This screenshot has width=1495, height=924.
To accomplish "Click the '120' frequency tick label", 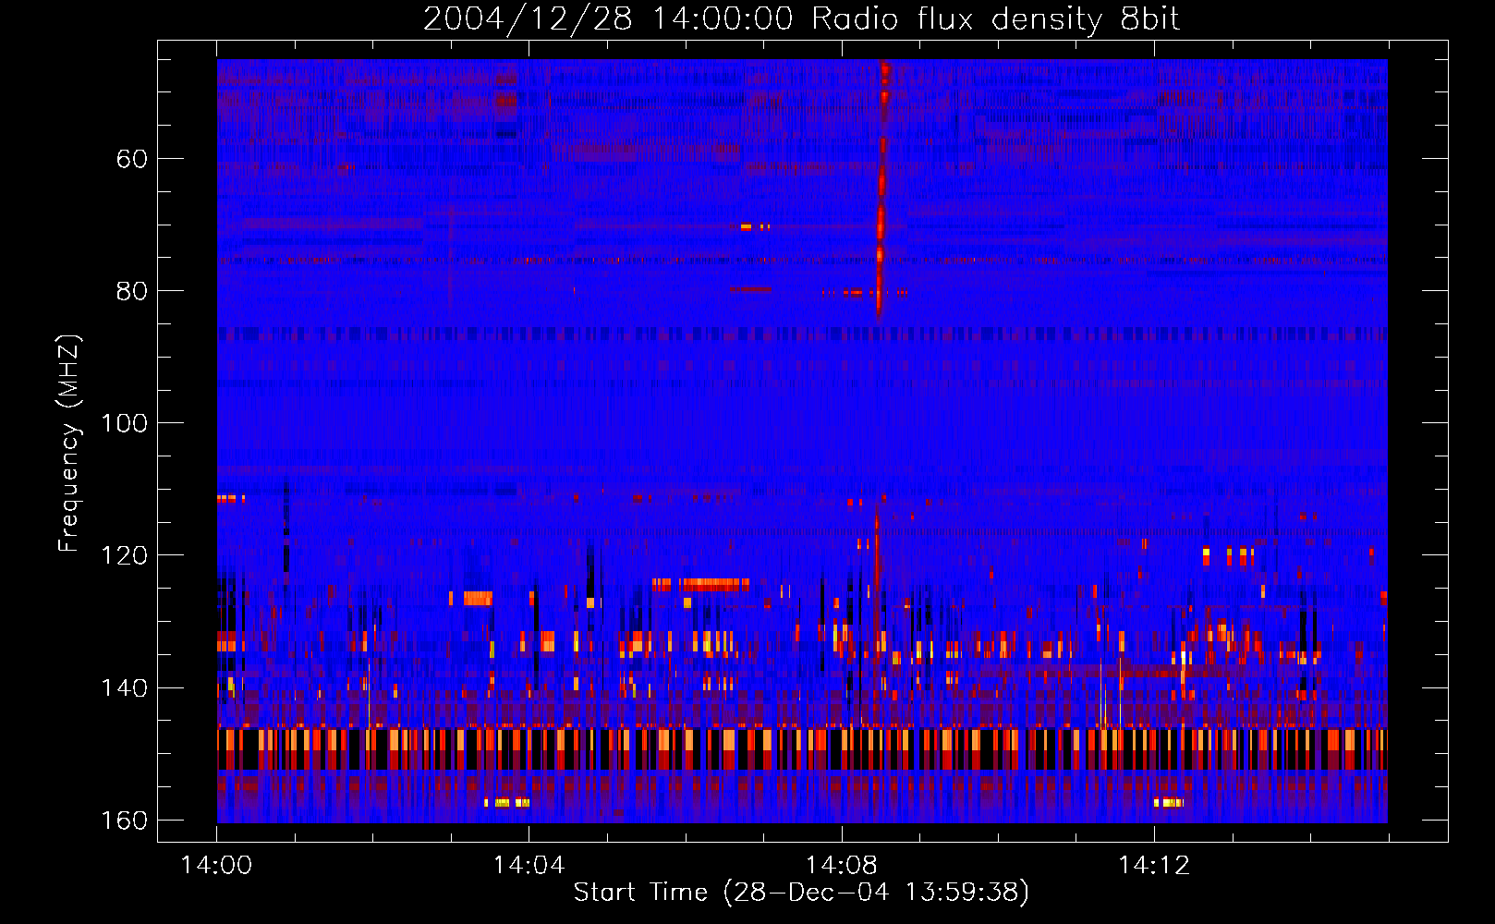I will pos(125,555).
